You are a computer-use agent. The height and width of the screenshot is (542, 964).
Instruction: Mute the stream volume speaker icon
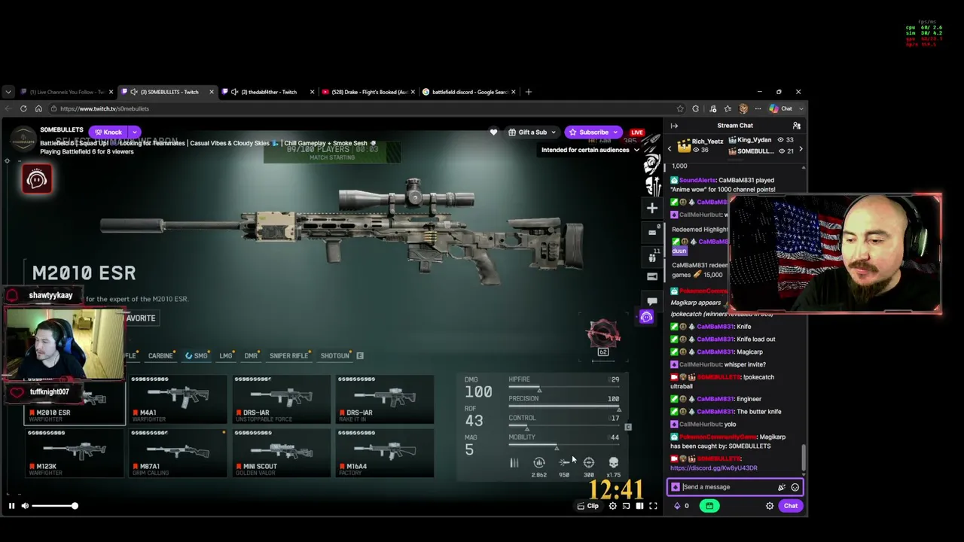click(25, 506)
